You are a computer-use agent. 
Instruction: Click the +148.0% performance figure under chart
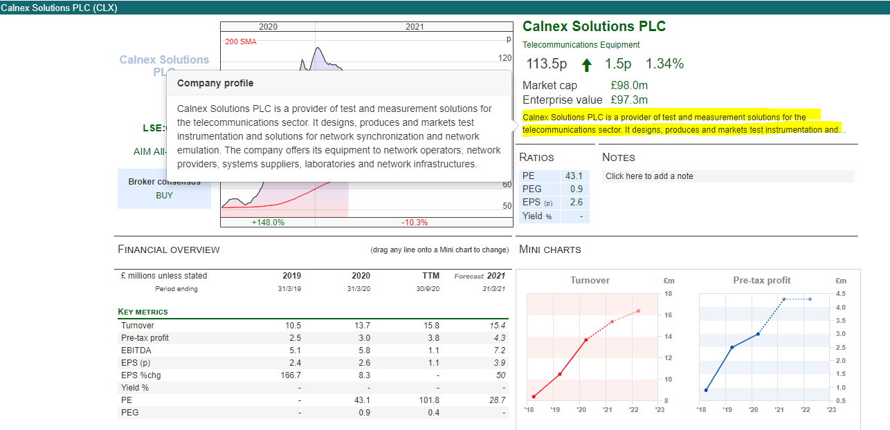tap(269, 223)
